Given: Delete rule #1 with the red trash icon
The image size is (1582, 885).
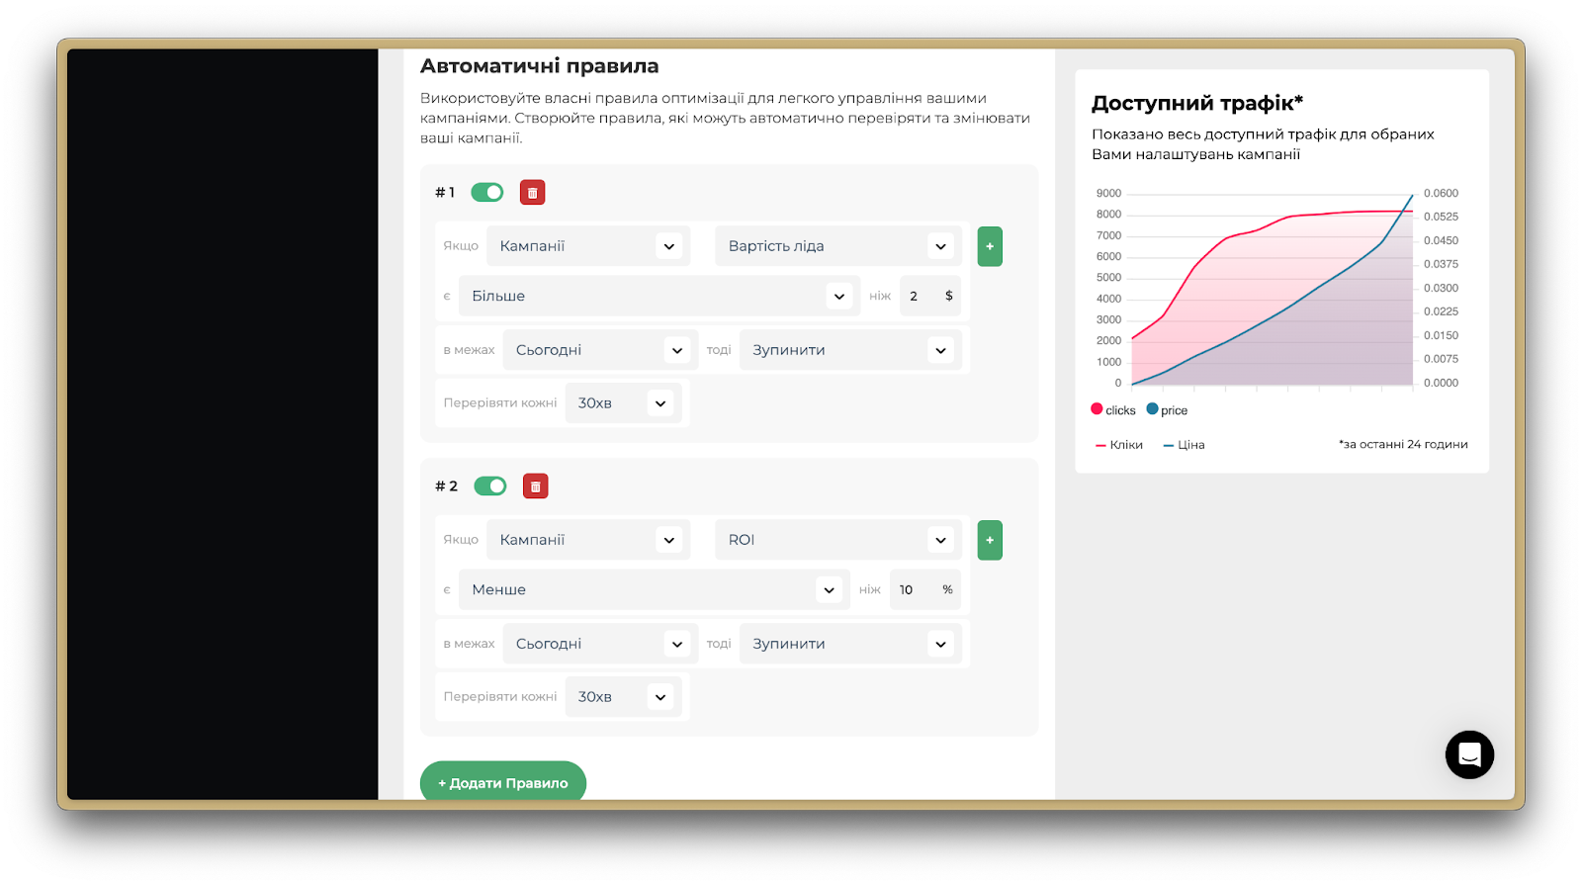Looking at the screenshot, I should coord(532,193).
